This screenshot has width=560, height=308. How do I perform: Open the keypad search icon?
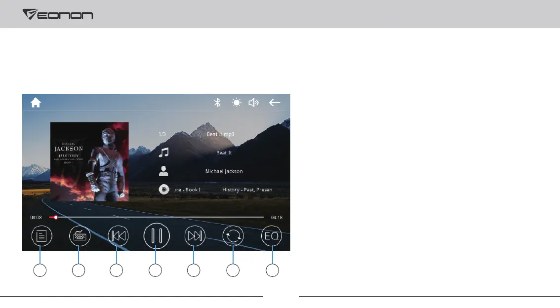[80, 236]
